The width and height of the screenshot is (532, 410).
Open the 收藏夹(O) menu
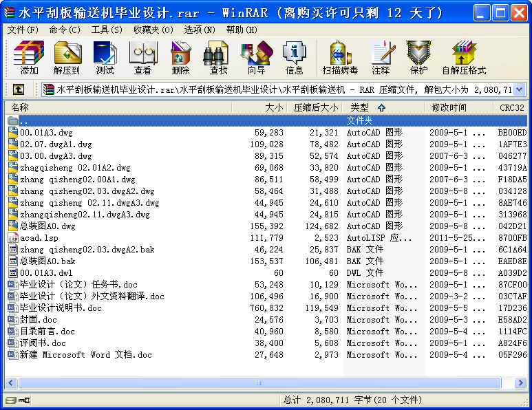[x=153, y=30]
